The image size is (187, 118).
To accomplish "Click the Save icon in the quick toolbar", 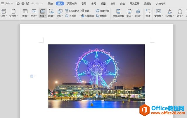I will click(x=18, y=3).
